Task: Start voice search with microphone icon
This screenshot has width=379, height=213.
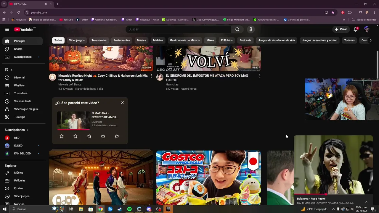Action: (x=251, y=29)
